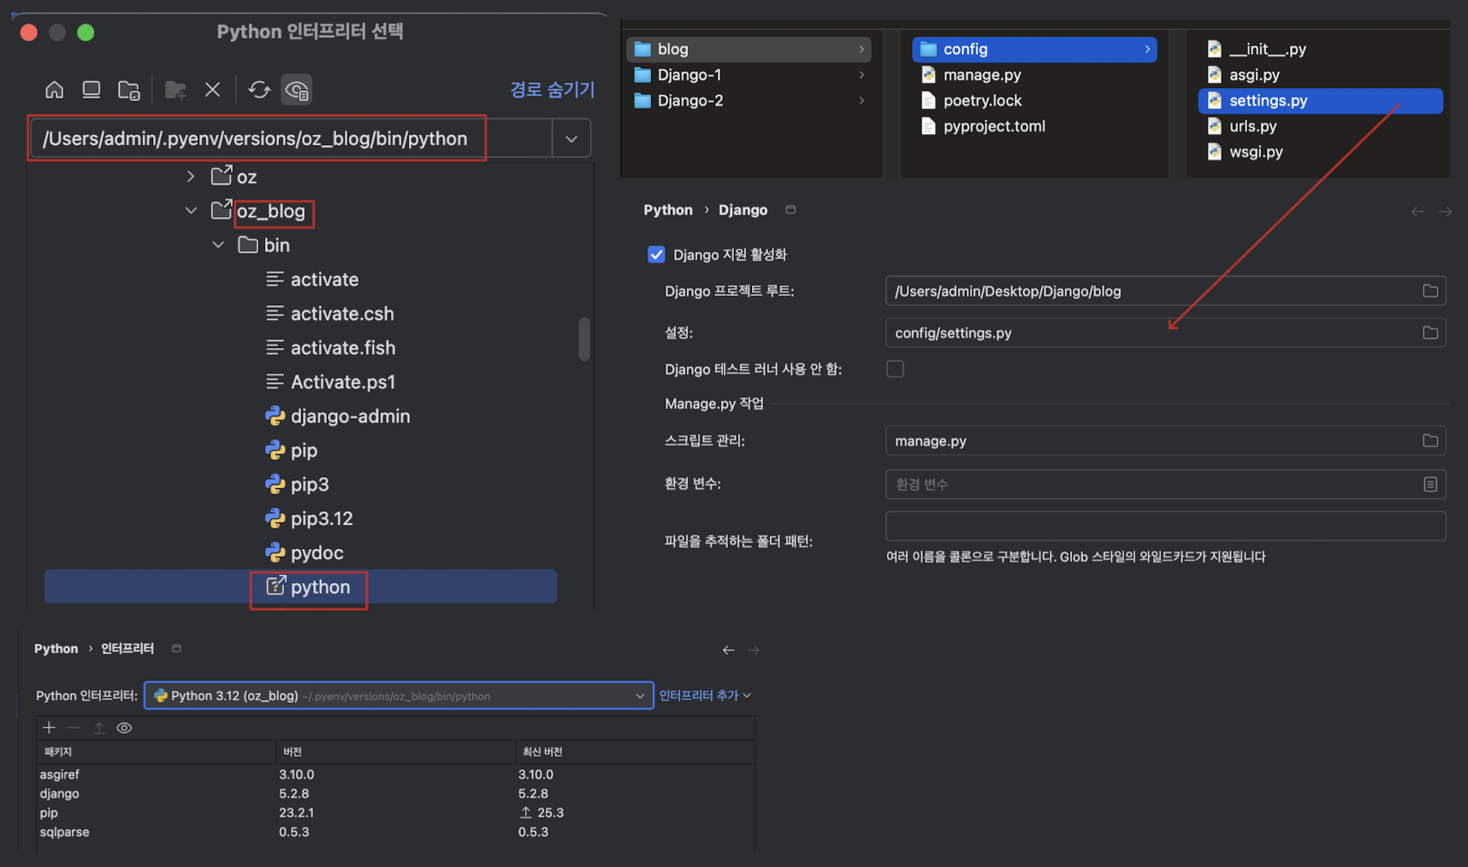Select pyproject.toml in Finder
The height and width of the screenshot is (867, 1468).
tap(1034, 127)
